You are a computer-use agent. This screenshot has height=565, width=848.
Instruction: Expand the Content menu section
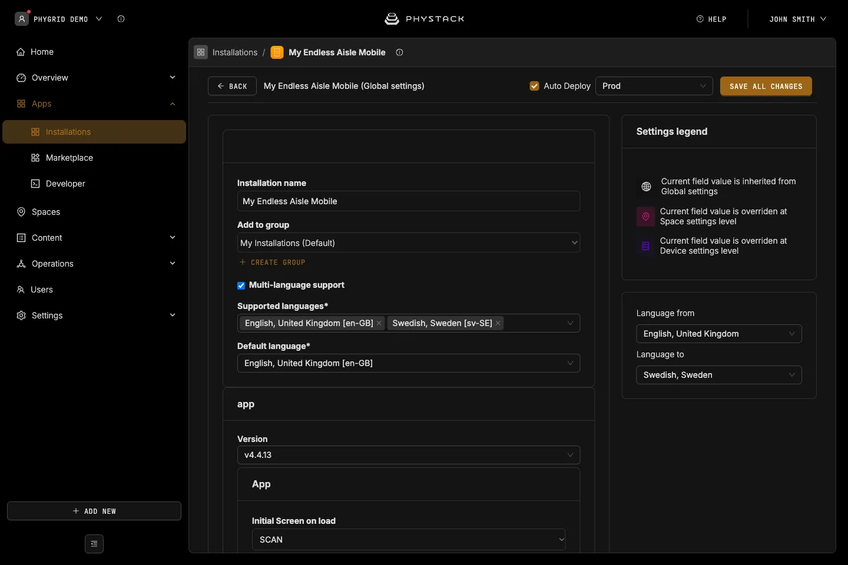(x=173, y=238)
